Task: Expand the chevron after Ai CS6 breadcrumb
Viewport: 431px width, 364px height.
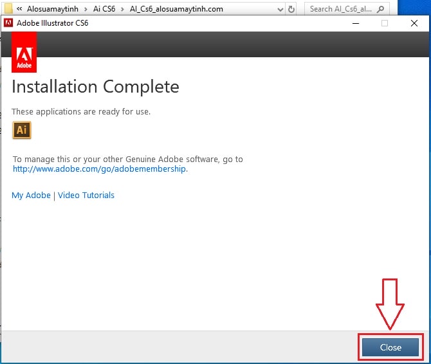Action: pyautogui.click(x=122, y=10)
